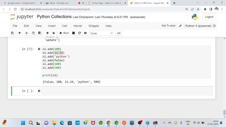Open the View menu
This screenshot has width=226, height=127.
pyautogui.click(x=38, y=26)
